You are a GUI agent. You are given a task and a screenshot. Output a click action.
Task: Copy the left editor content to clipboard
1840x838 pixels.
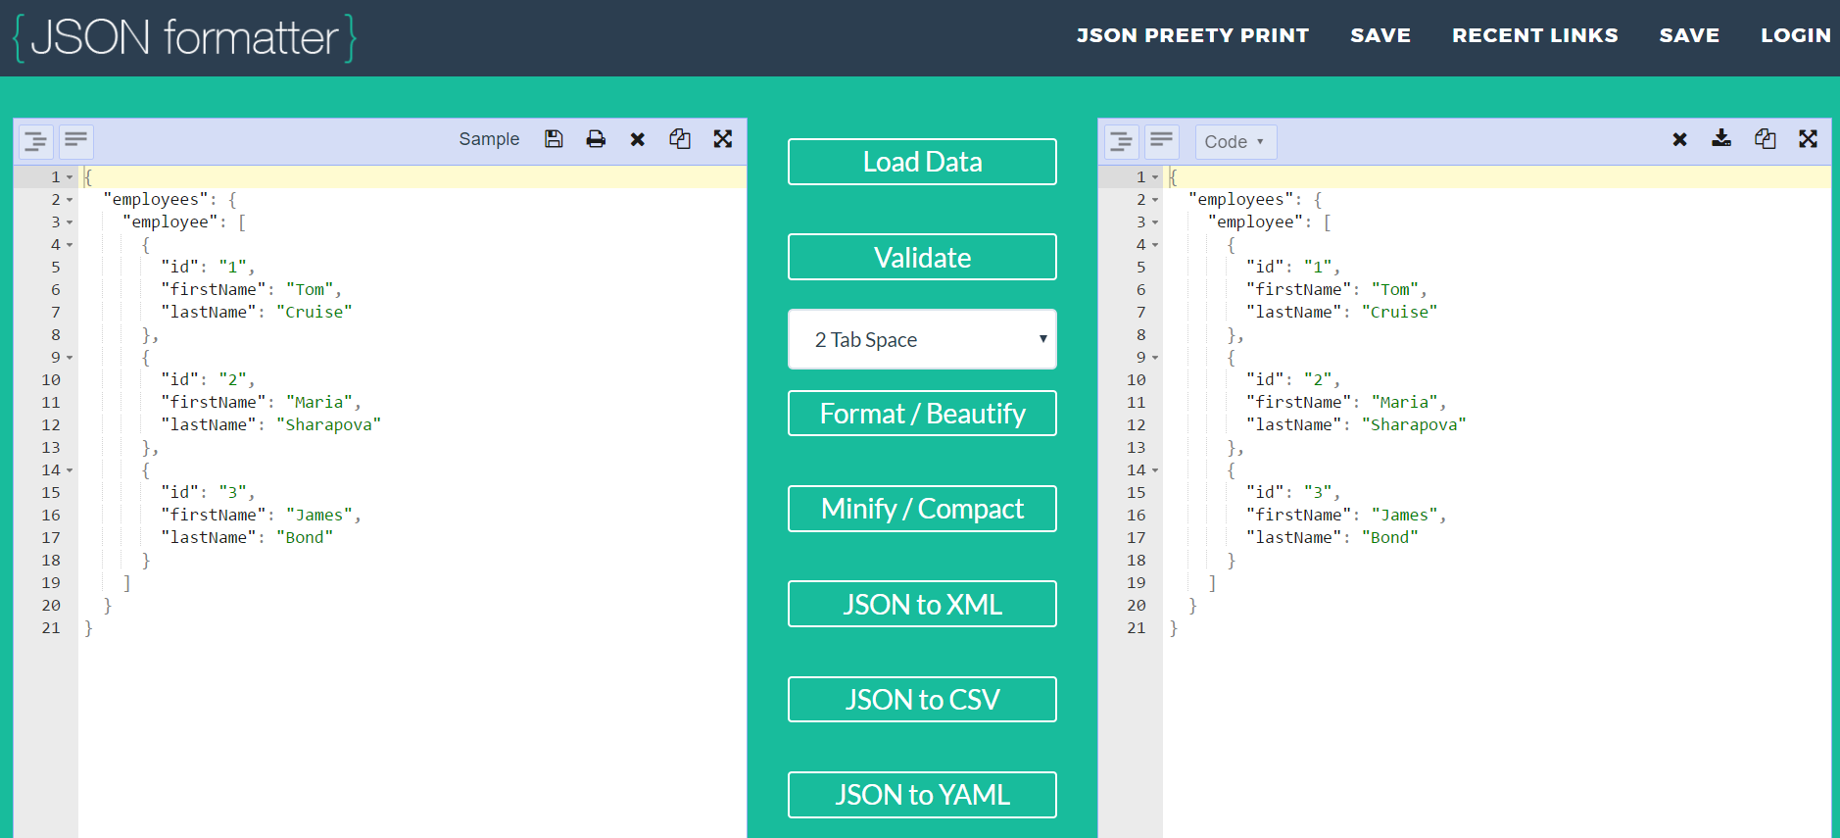tap(680, 139)
